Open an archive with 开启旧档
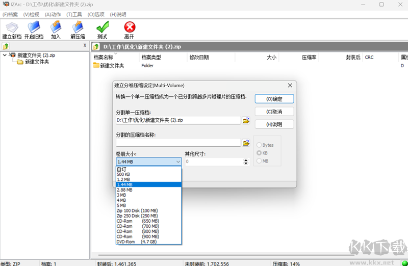Image resolution: width=408 pixels, height=266 pixels. point(34,27)
